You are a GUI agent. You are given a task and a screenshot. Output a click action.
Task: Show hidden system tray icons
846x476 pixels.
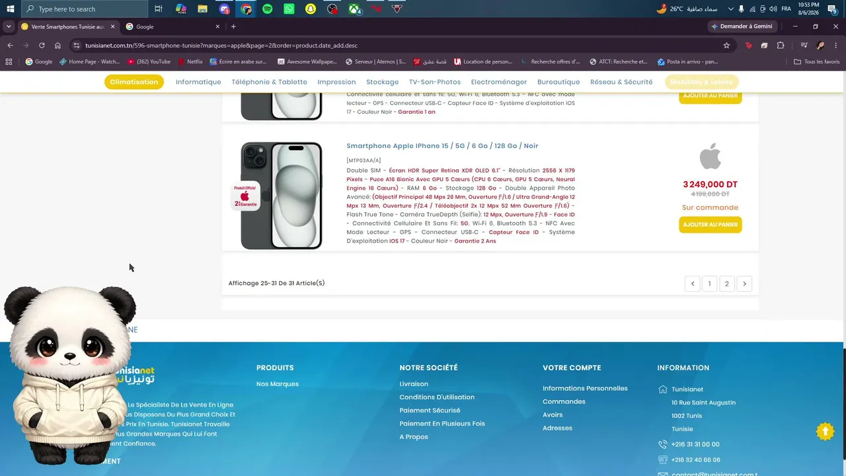730,9
